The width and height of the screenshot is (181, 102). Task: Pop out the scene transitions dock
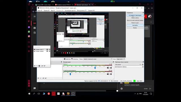click(143, 62)
